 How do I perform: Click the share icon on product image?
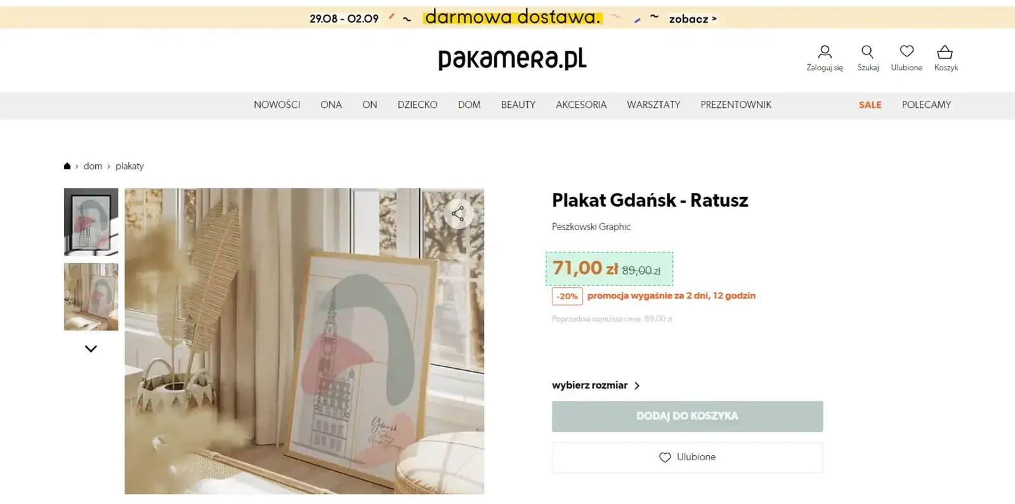pos(458,214)
